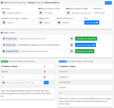Click the network icon beside IPv6 Peer IP-Address
114x108 pixels.
(x=68, y=13)
